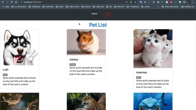Open the media control playlist icon
This screenshot has height=110, width=196.
[x=184, y=2]
